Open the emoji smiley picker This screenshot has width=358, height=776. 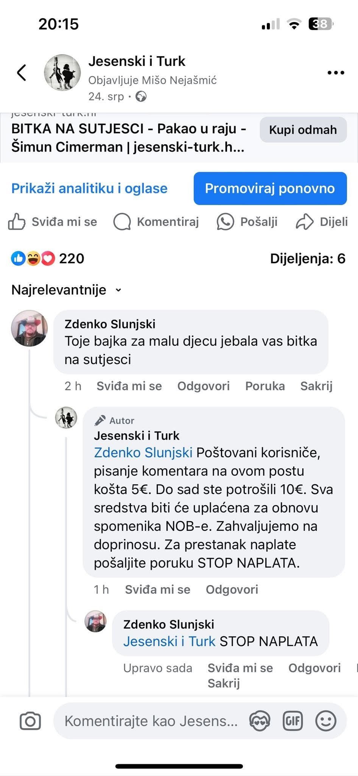coord(325,721)
